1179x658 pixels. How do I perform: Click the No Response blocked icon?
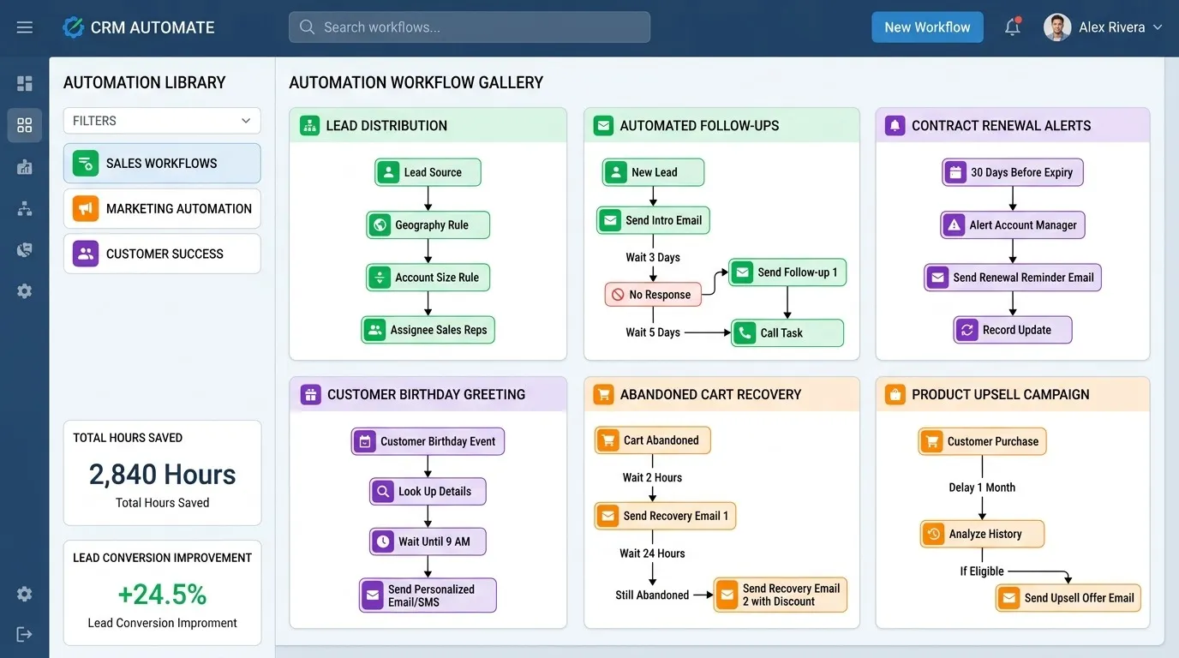(x=617, y=295)
